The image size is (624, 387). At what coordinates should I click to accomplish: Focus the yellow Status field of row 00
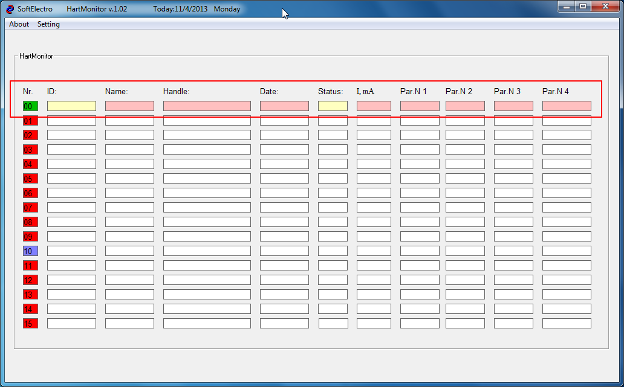click(333, 106)
